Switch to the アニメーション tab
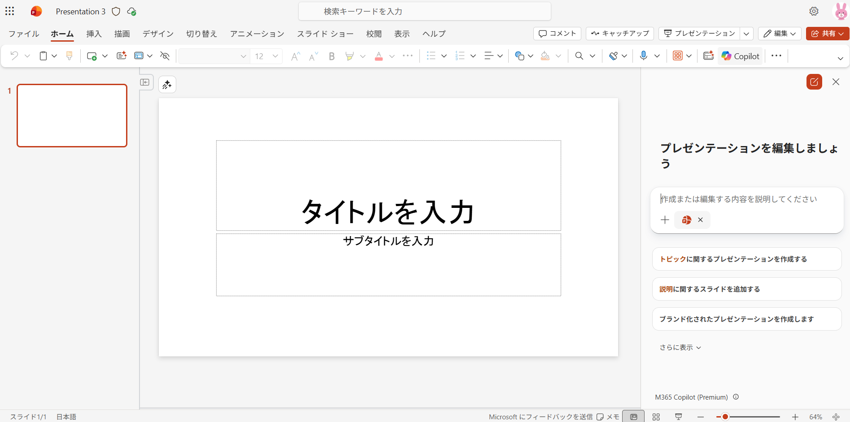This screenshot has width=850, height=422. [257, 34]
